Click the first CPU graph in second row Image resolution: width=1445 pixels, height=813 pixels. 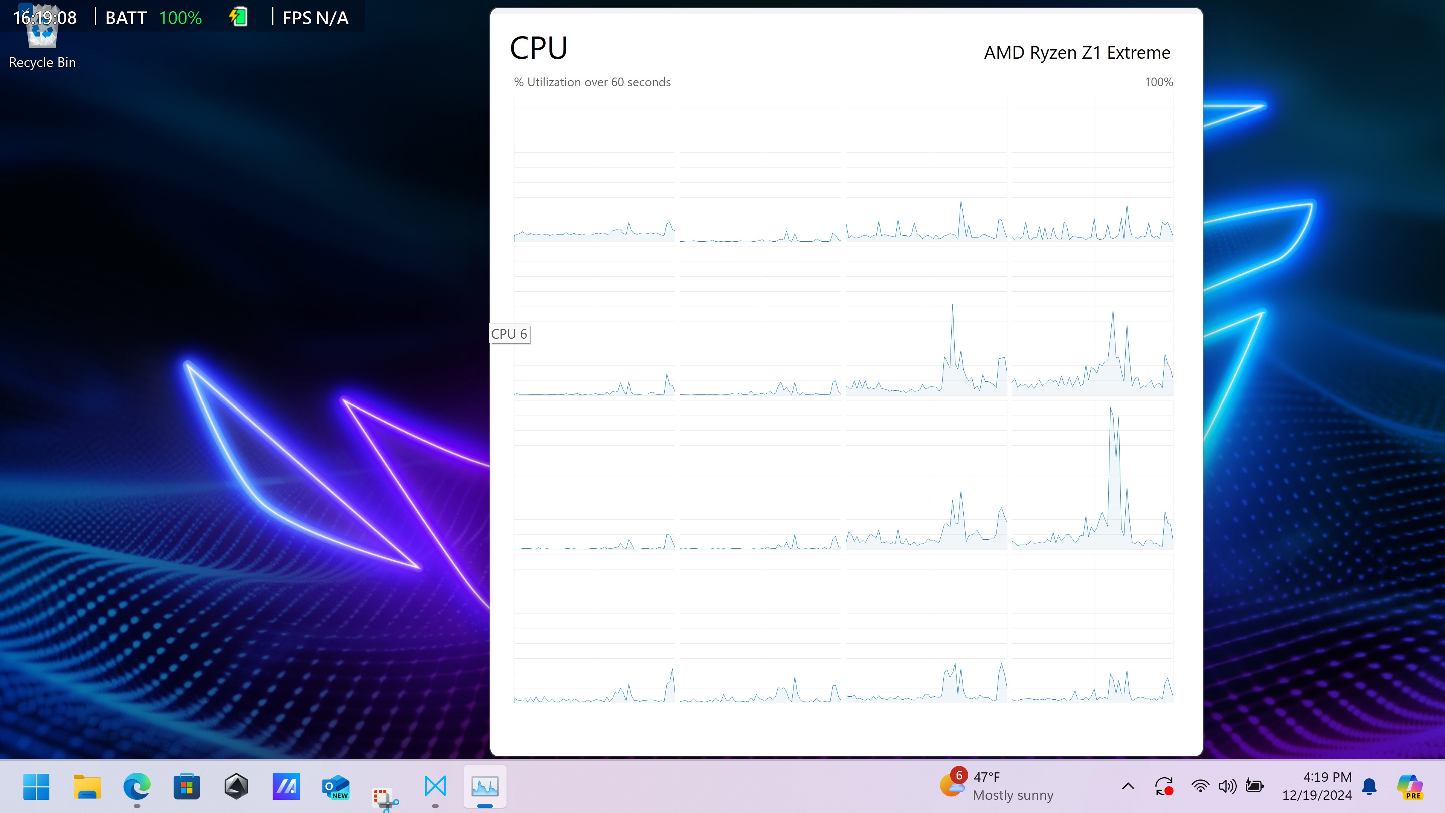(595, 321)
